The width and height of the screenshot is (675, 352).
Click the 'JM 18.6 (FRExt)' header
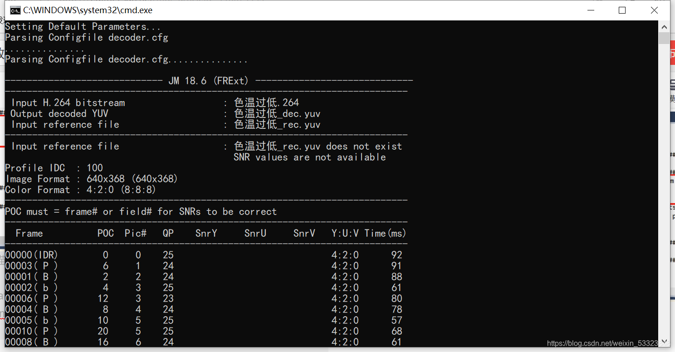pyautogui.click(x=209, y=81)
